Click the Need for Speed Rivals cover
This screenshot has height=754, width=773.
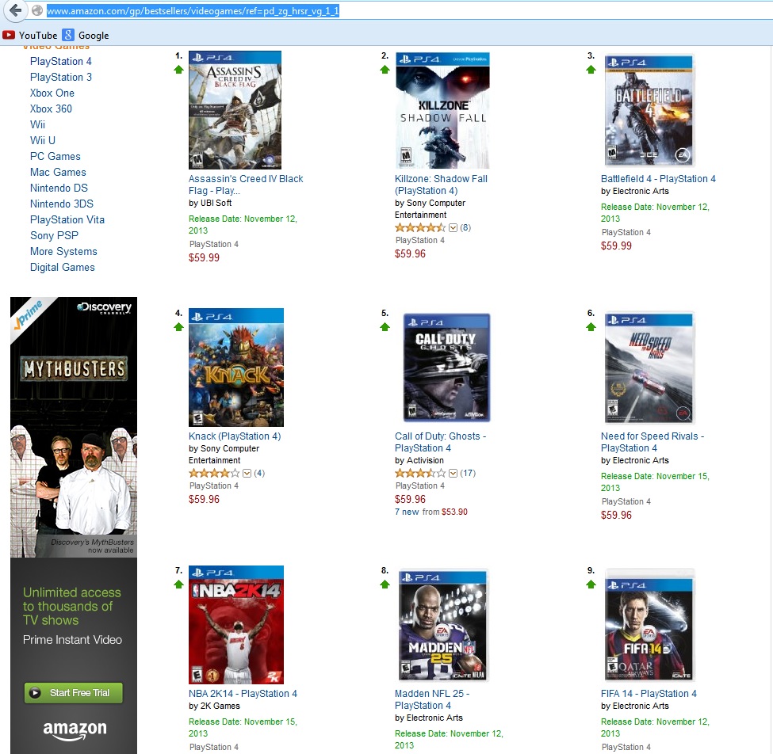click(649, 367)
